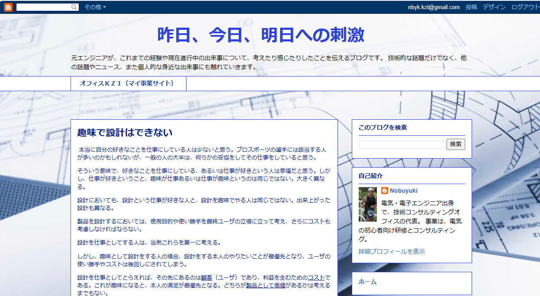Click the nbyk.kzi@gmail.com account email
This screenshot has width=540, height=296.
click(x=434, y=7)
